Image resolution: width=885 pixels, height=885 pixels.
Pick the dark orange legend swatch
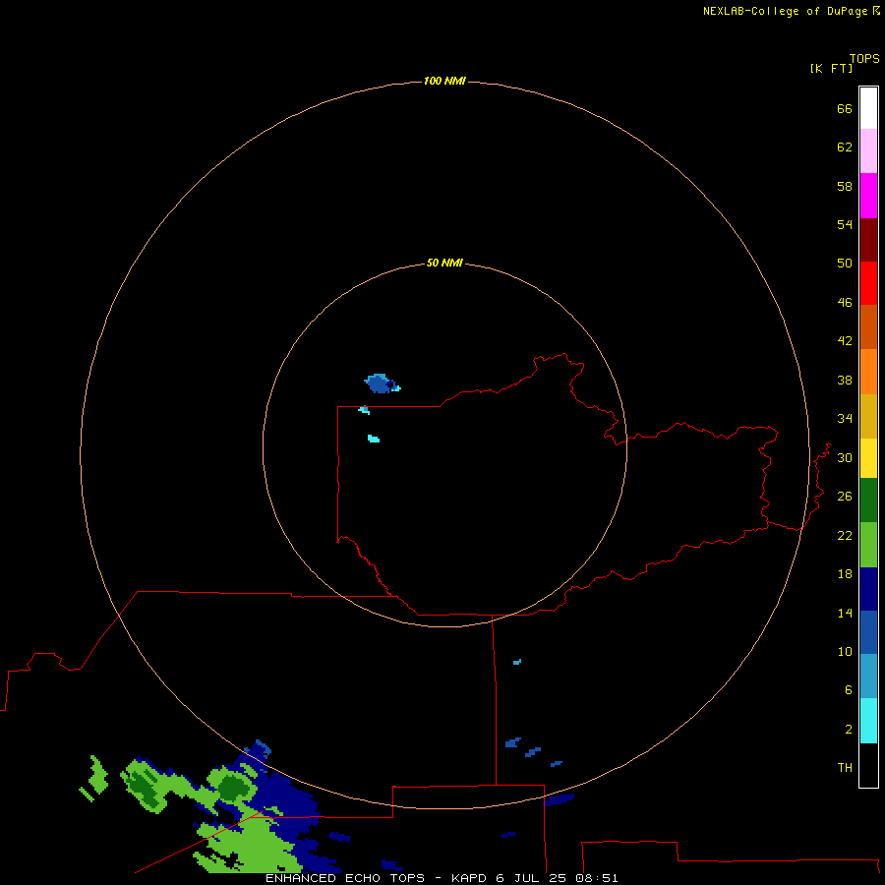point(868,326)
